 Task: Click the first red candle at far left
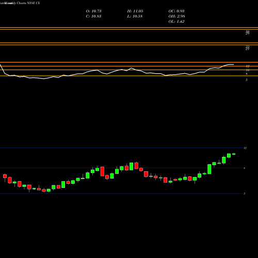point(5,176)
